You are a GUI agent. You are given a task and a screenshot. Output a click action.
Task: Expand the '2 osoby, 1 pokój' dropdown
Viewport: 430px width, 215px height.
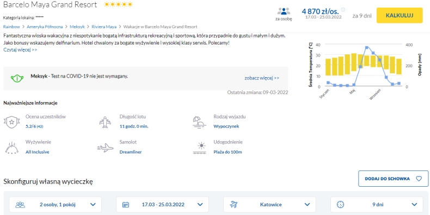[56, 204]
